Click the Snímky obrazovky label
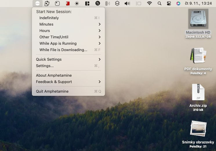This screenshot has height=151, width=216. [x=198, y=142]
